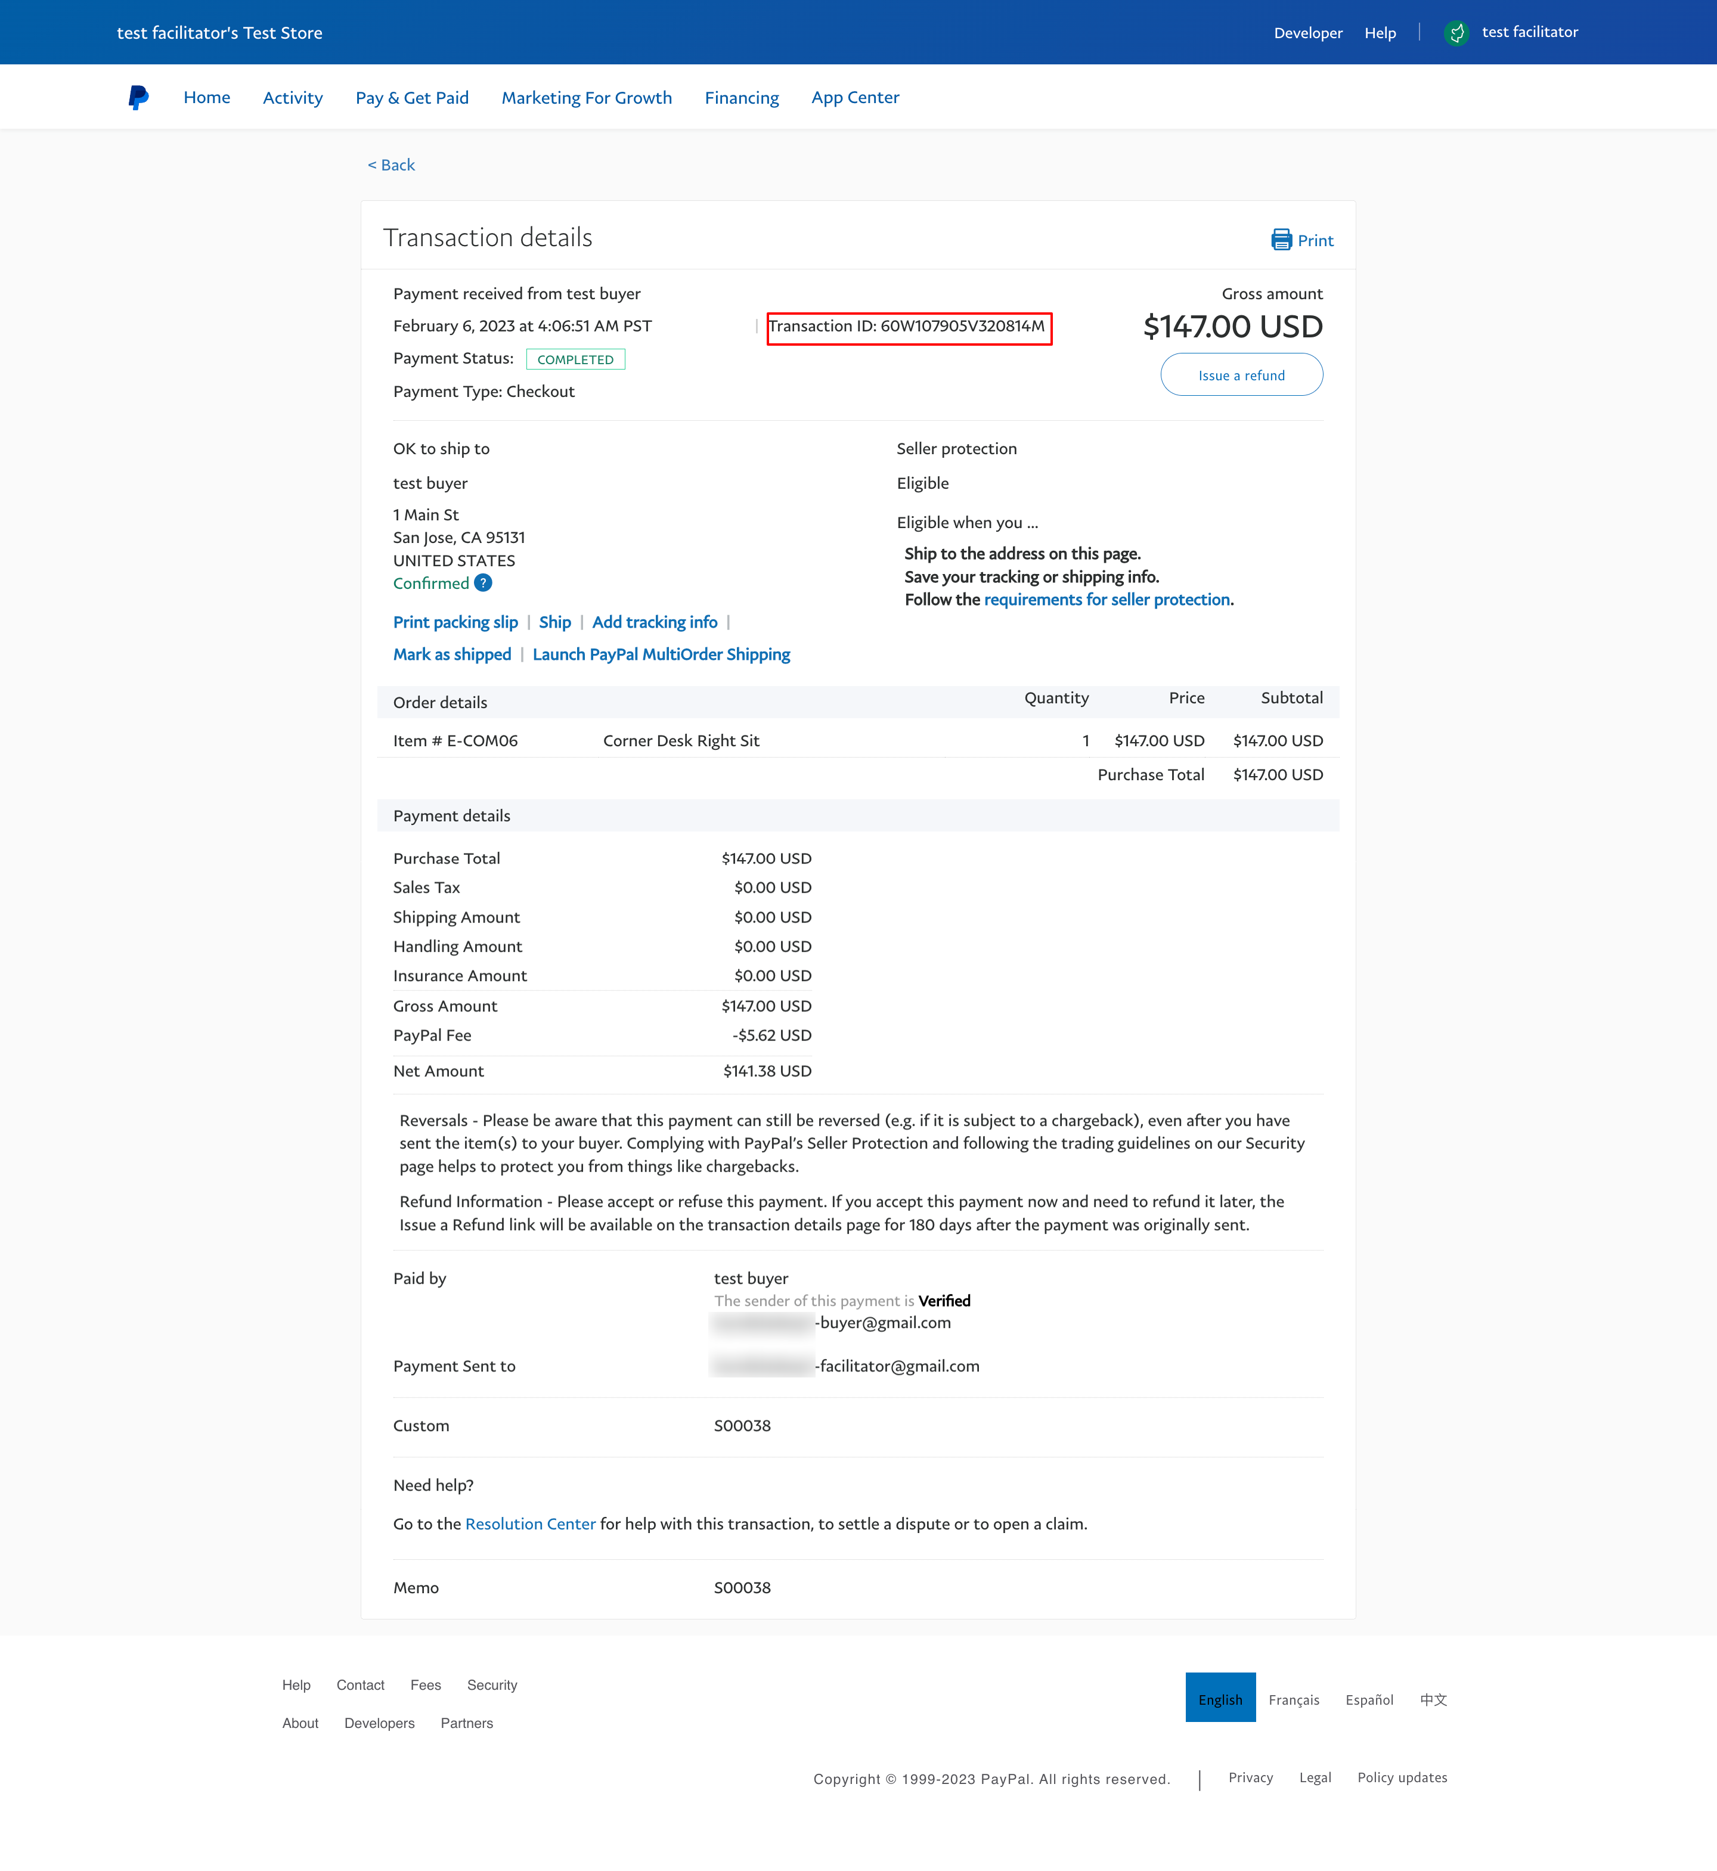Click Print packing slip link
Image resolution: width=1717 pixels, height=1871 pixels.
455,622
